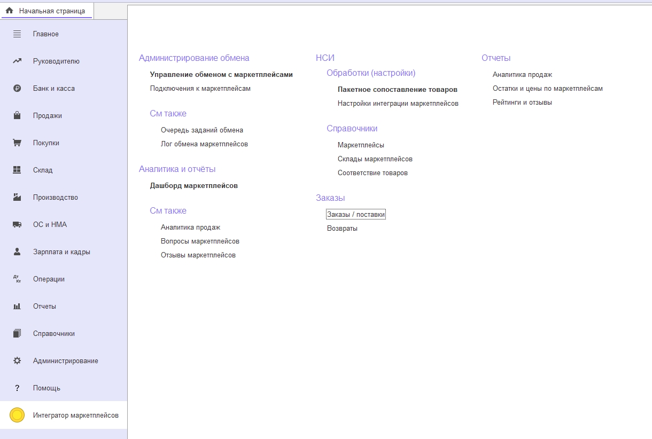
Task: Open Дашборд маркетплейсов
Action: [x=194, y=186]
